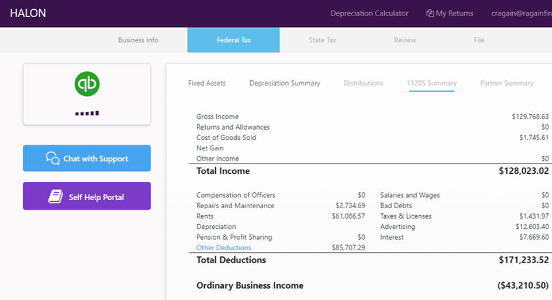Click the Cost of Goods Sold label

pyautogui.click(x=226, y=138)
